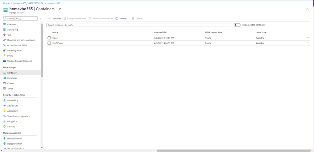The width and height of the screenshot is (314, 152).
Task: Sort by Public access level column header
Action: 213,32
